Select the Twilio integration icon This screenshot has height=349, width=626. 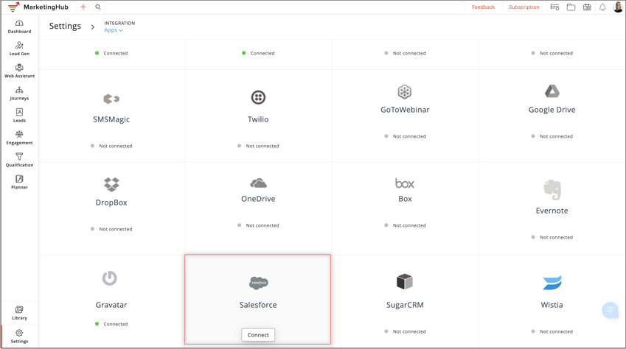pyautogui.click(x=258, y=97)
